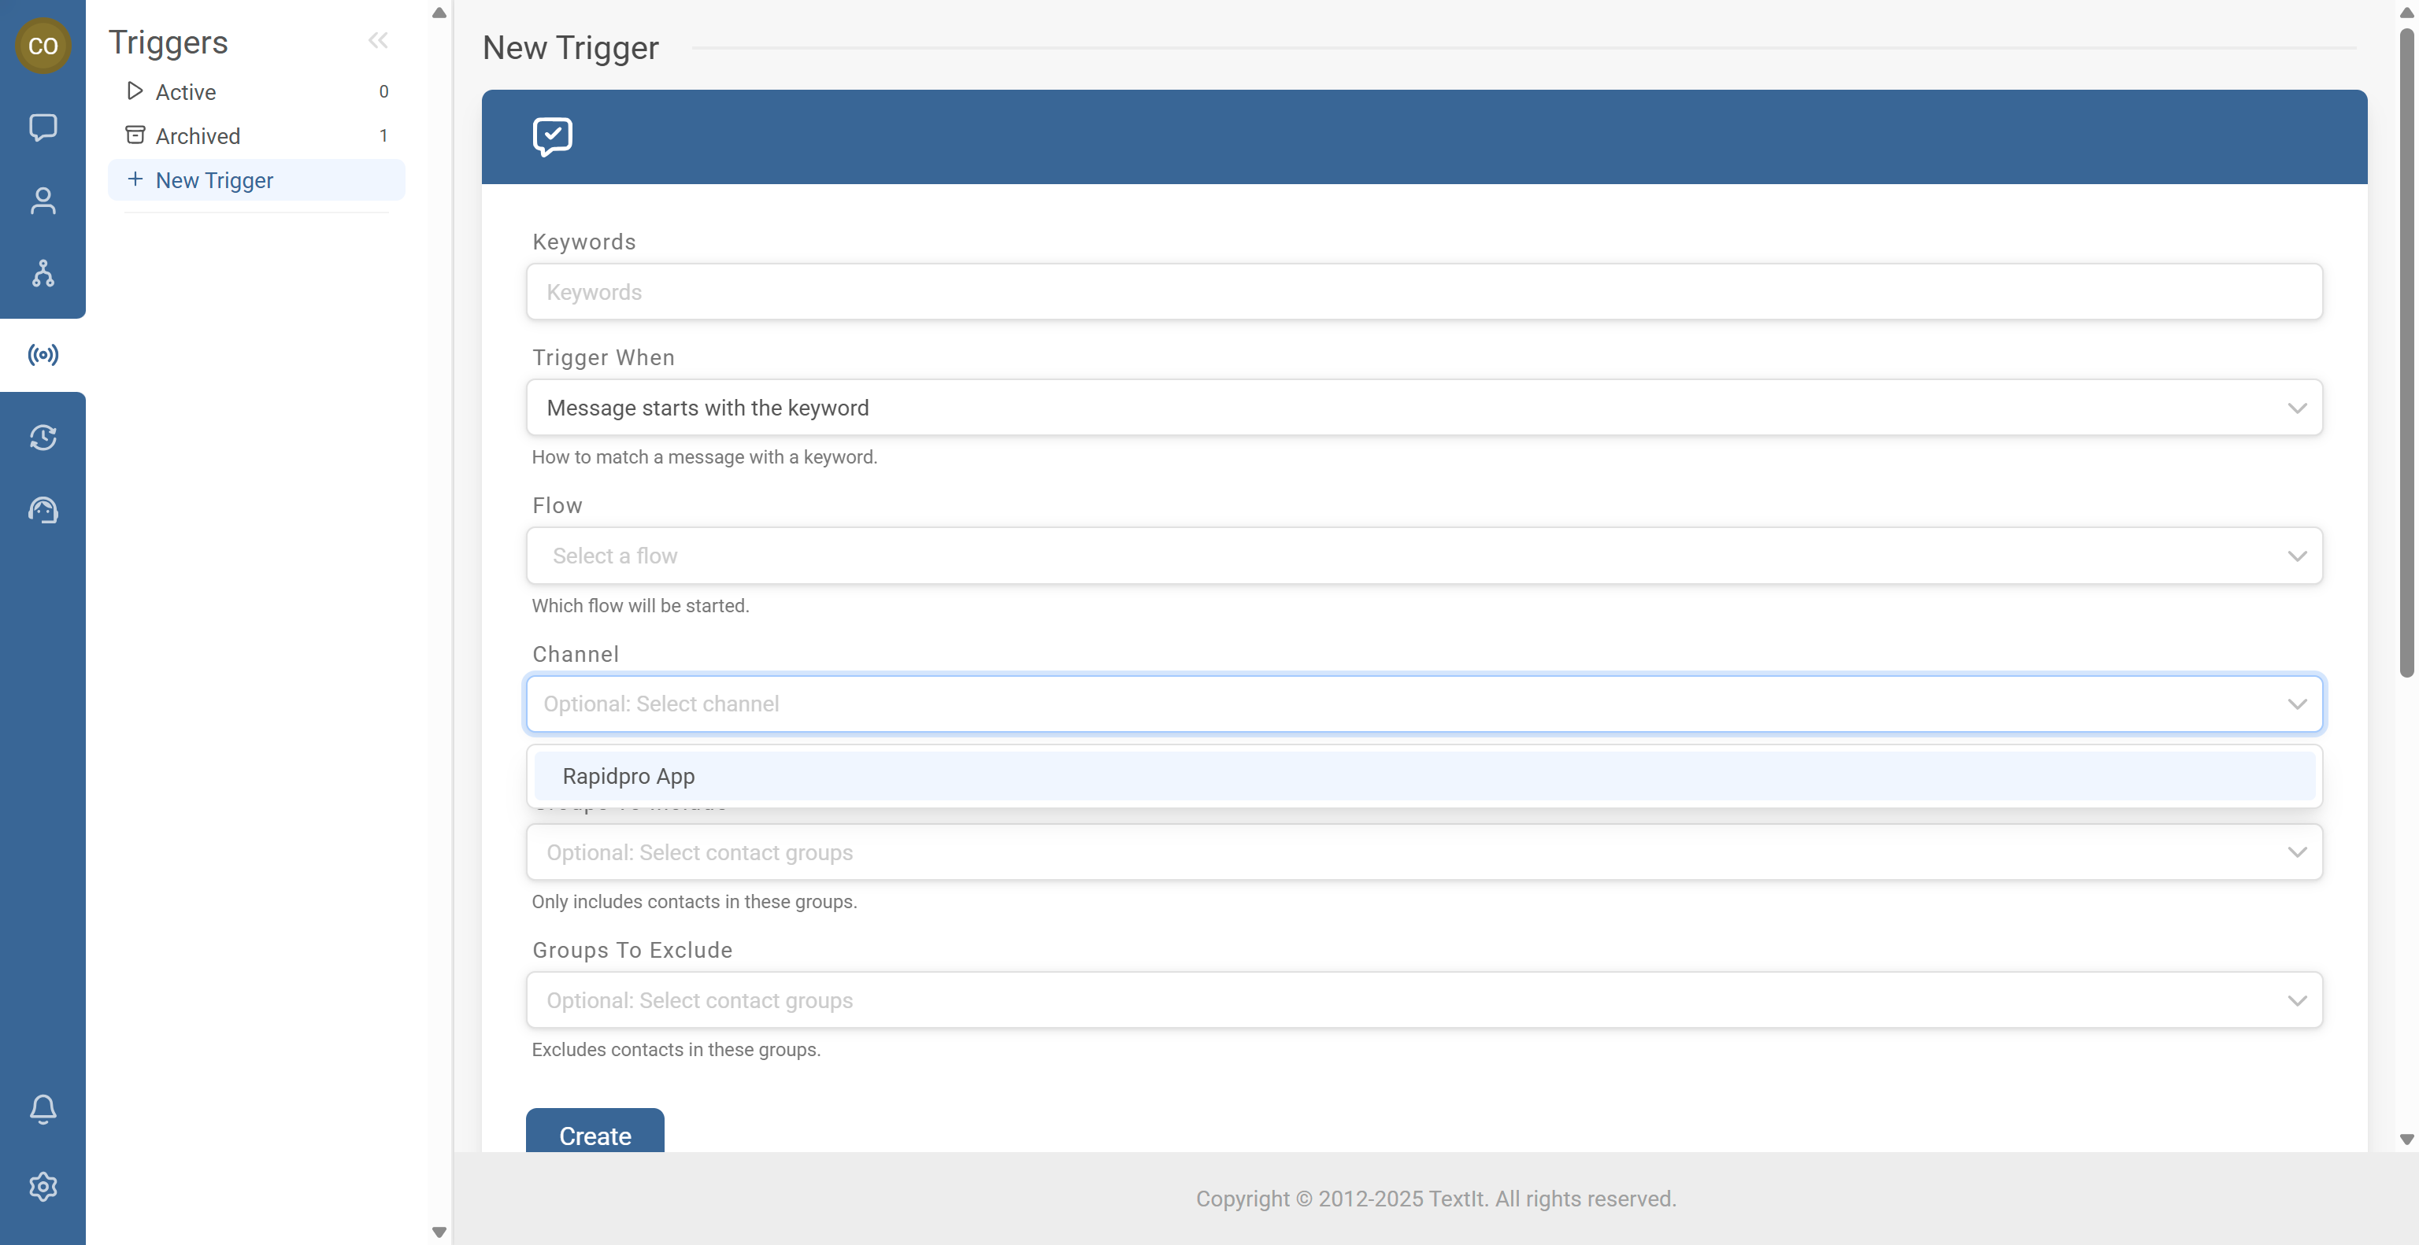Navigate to the Flows section
2419x1245 pixels.
pyautogui.click(x=43, y=274)
